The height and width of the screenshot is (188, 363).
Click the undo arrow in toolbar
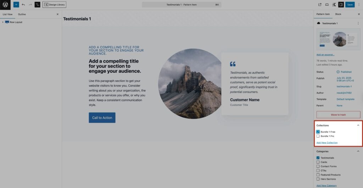pos(23,5)
